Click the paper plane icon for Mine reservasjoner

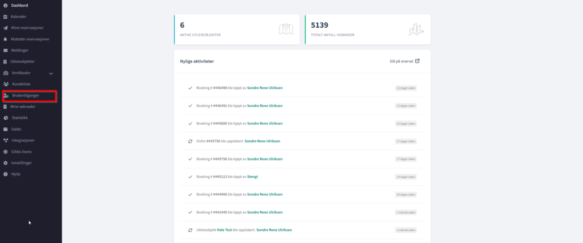click(5, 28)
